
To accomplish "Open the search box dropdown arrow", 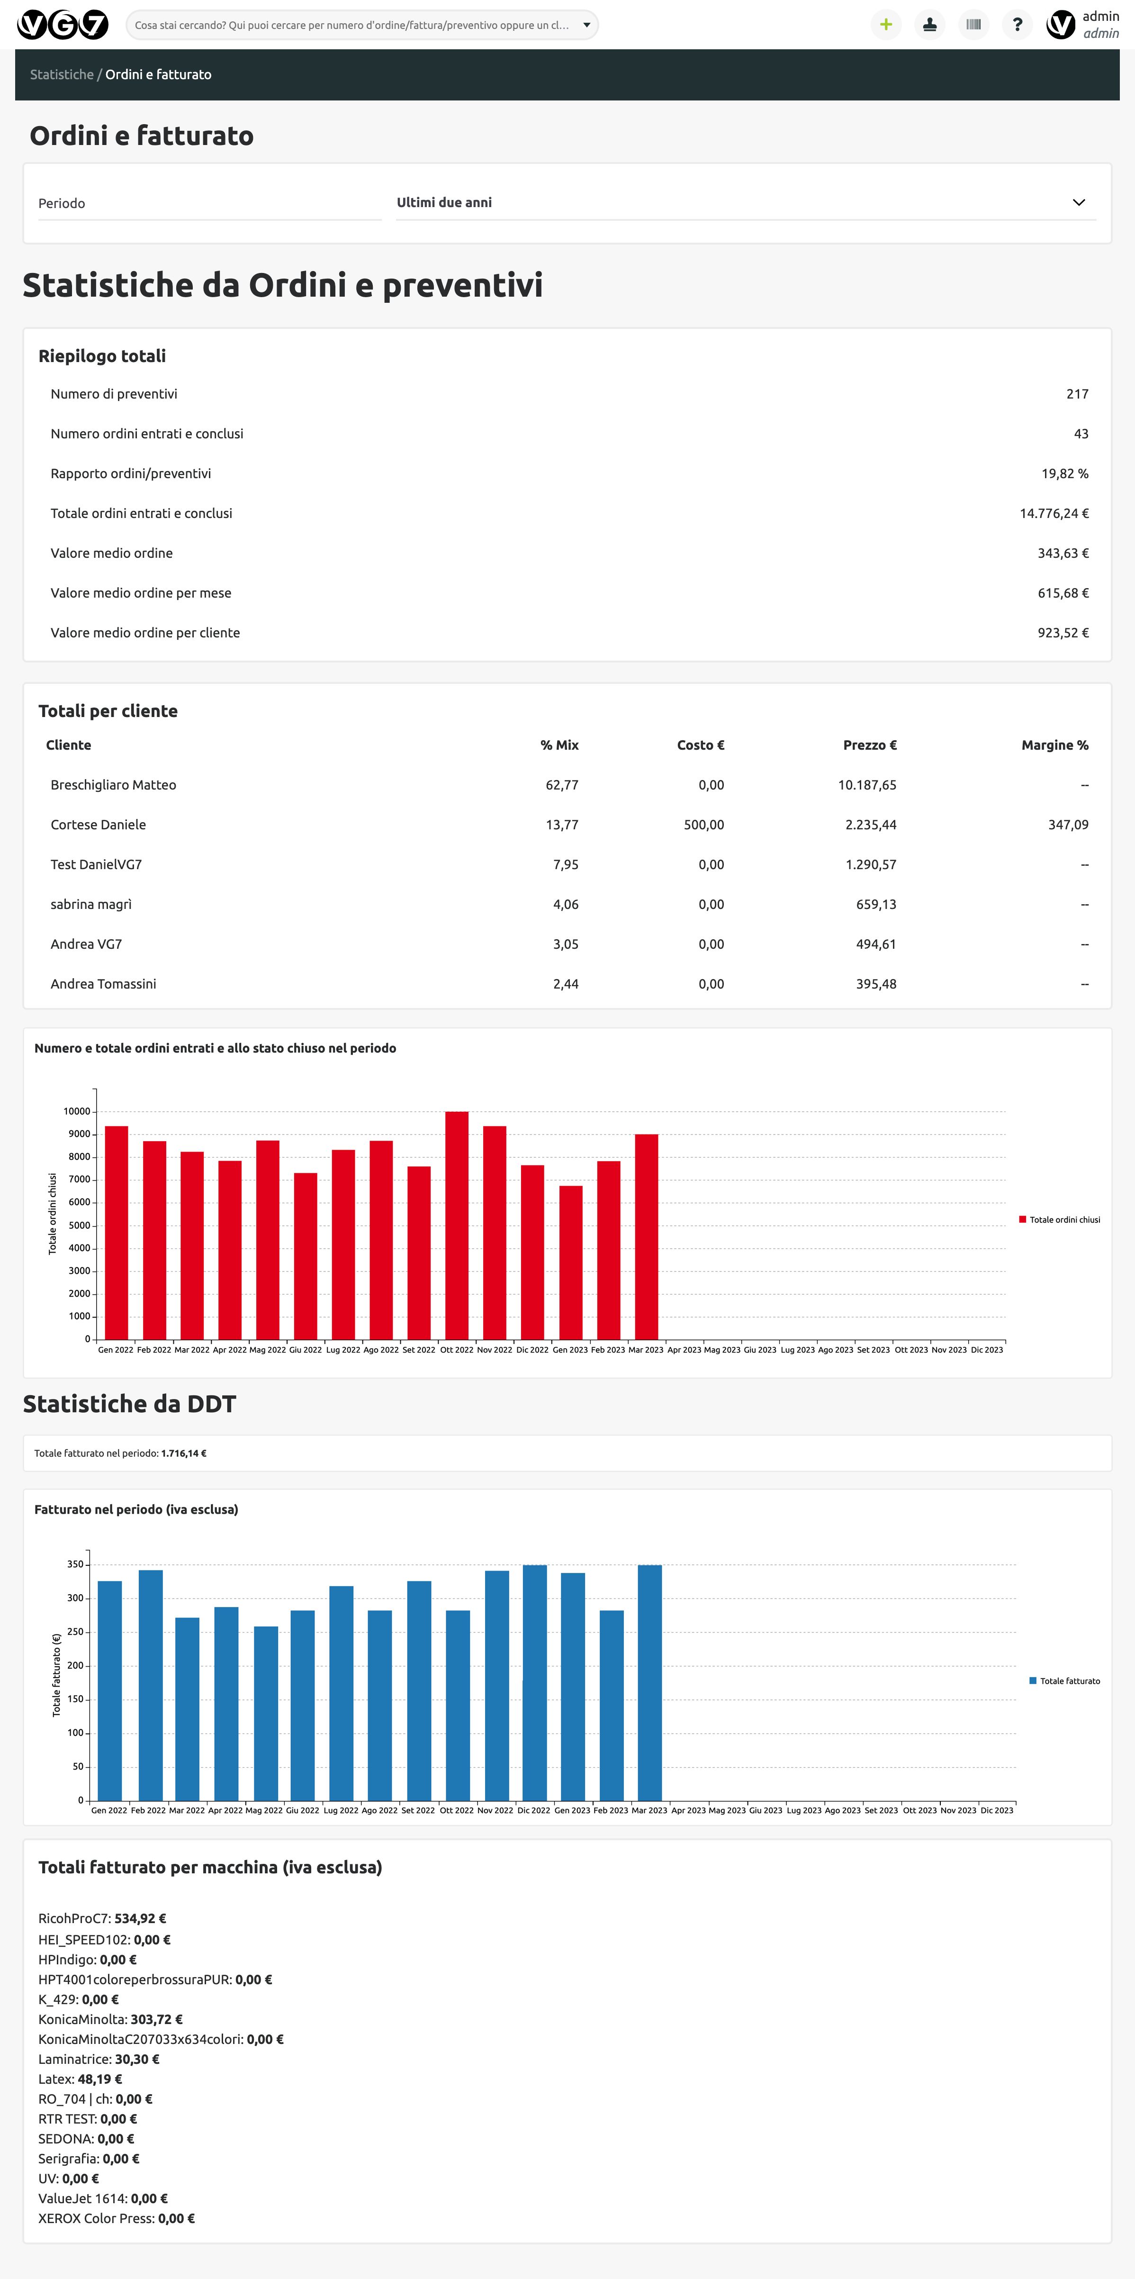I will [586, 25].
